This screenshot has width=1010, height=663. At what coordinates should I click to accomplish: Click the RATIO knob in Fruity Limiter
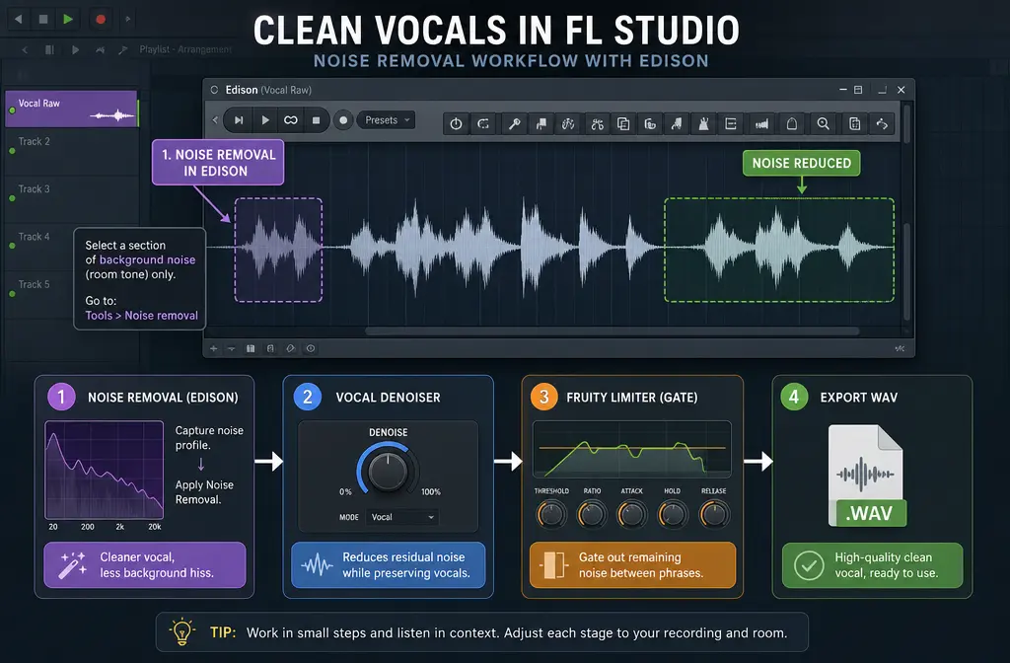592,515
